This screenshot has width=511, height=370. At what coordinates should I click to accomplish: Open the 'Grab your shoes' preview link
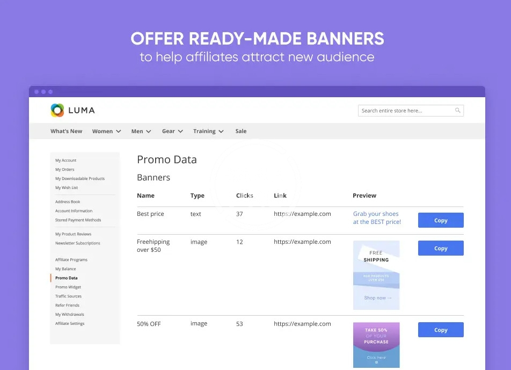(377, 217)
